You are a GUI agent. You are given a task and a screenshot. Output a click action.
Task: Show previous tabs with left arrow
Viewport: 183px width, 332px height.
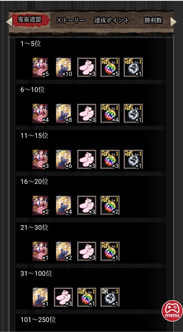[9, 22]
